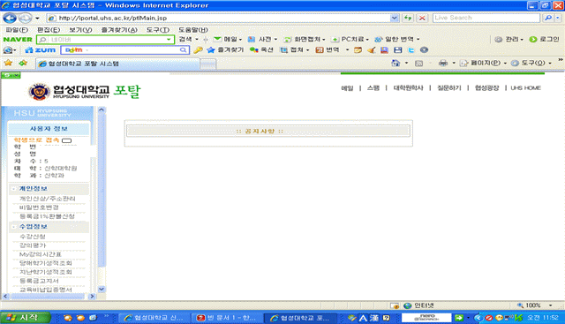Click the browser Back arrow button
565x324 pixels.
(10, 18)
